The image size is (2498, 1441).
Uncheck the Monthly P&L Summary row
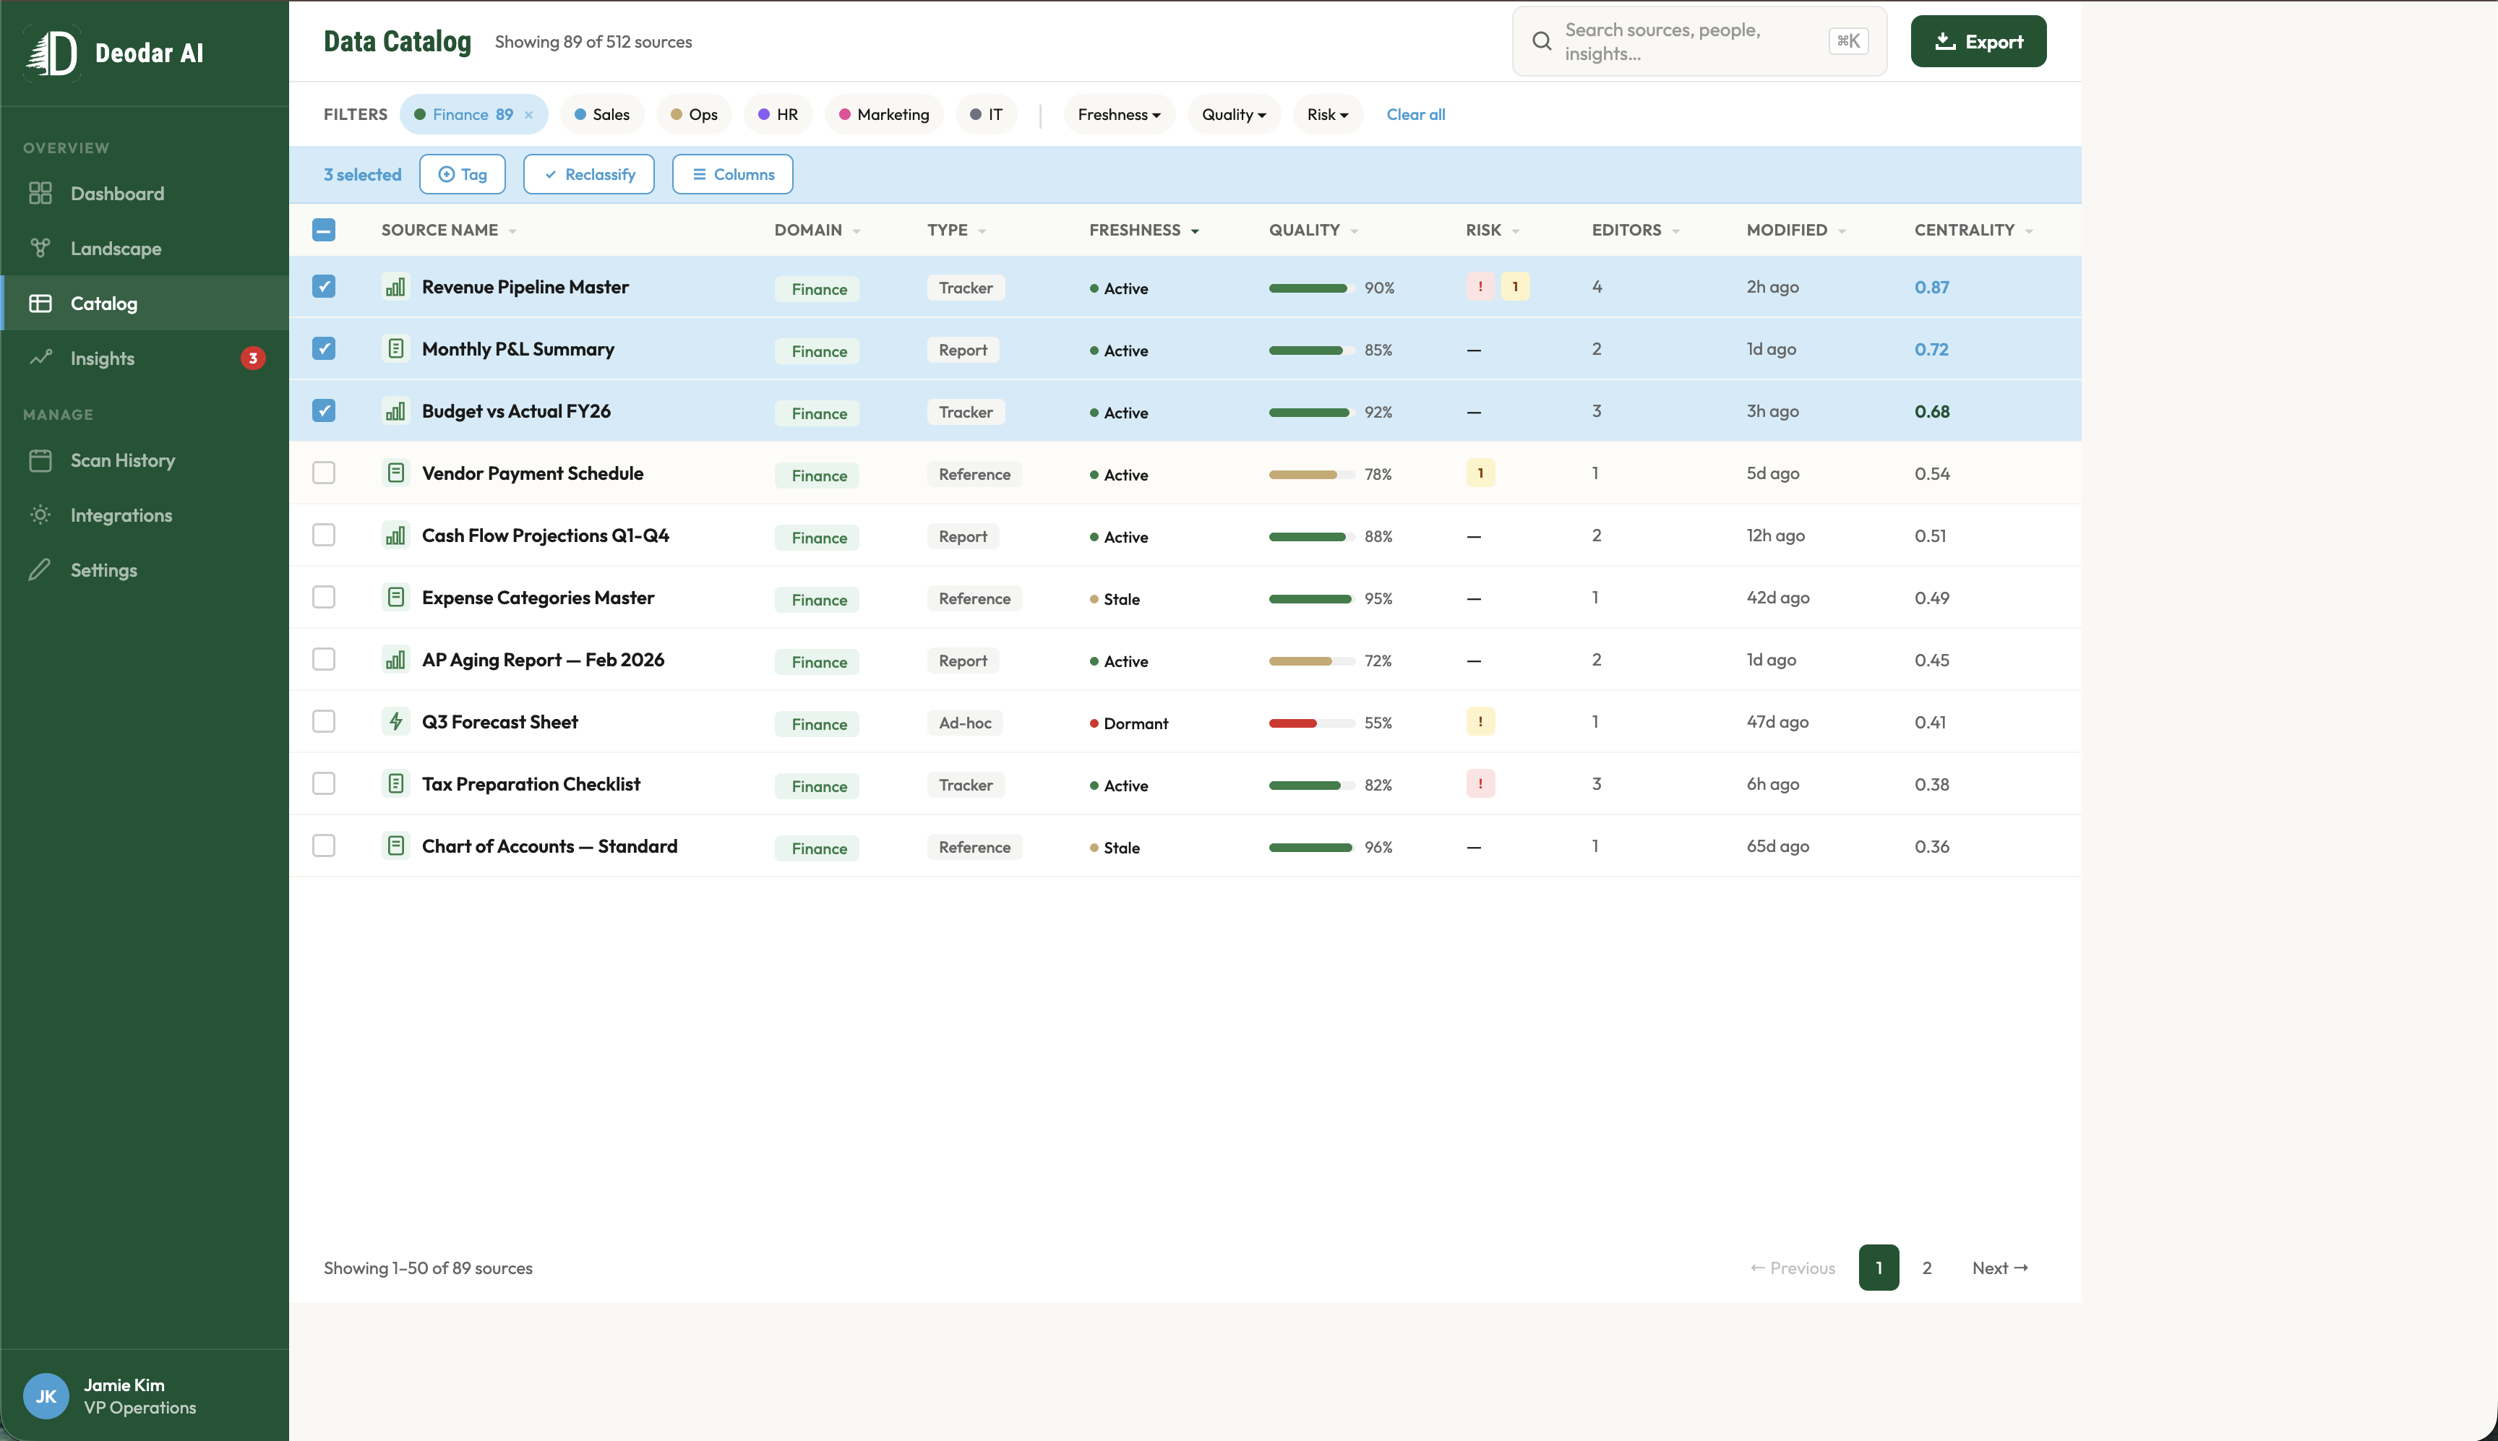(324, 348)
